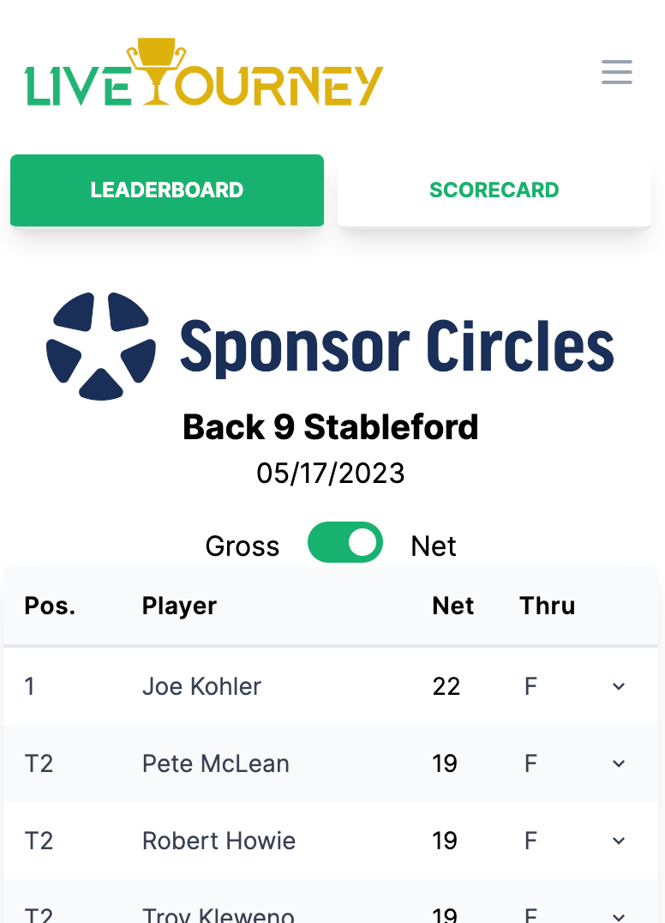
Task: Toggle the Gross/Net switch
Action: click(x=345, y=542)
